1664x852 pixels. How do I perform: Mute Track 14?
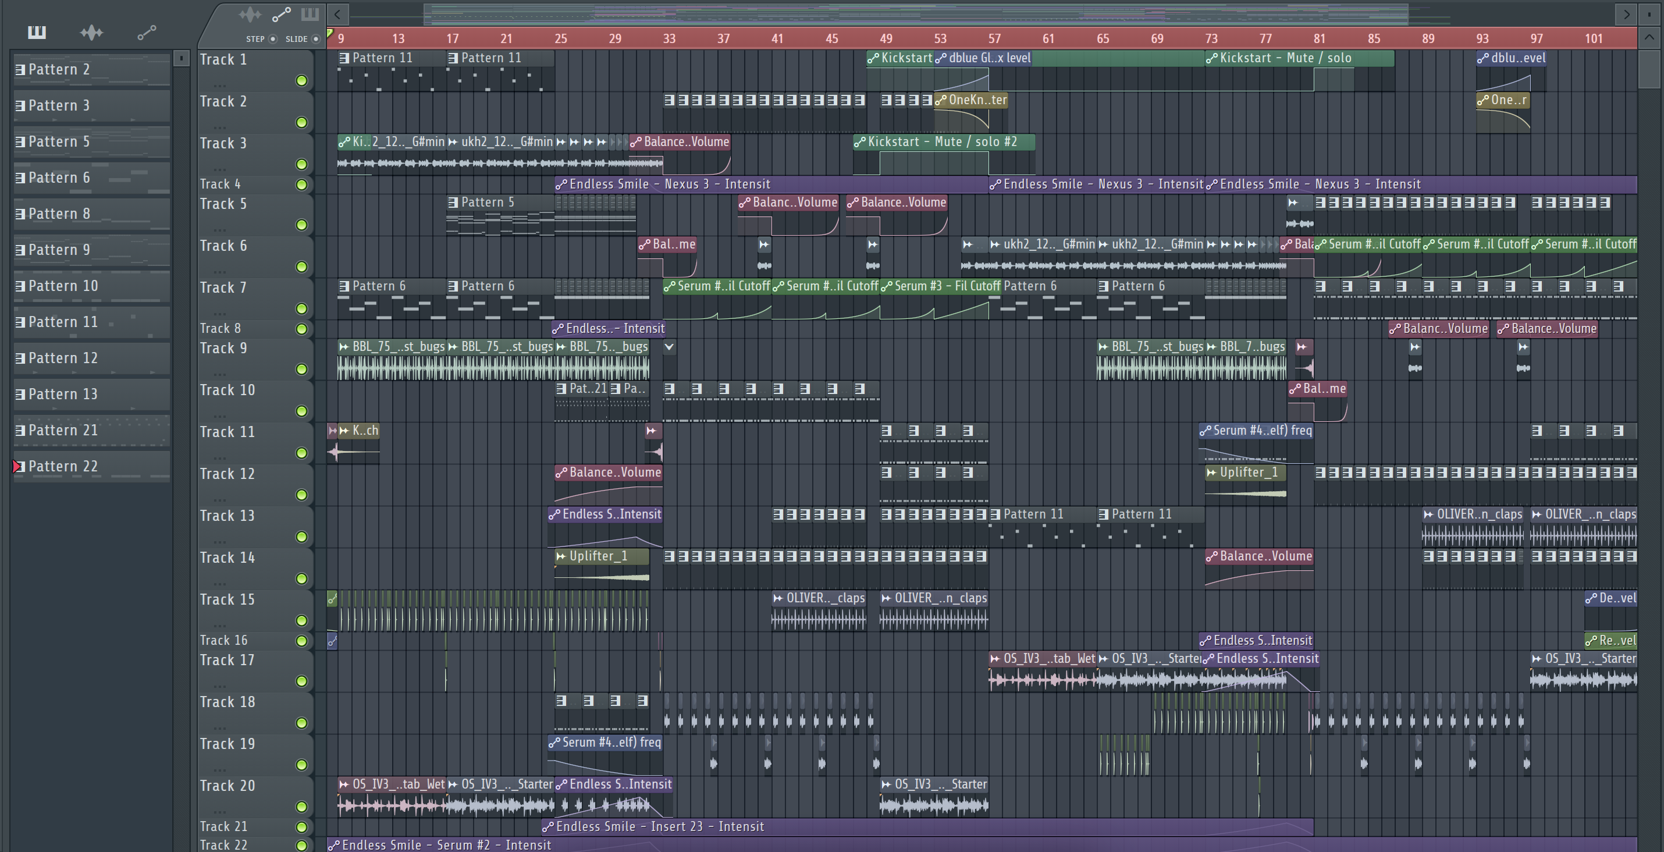click(x=301, y=578)
